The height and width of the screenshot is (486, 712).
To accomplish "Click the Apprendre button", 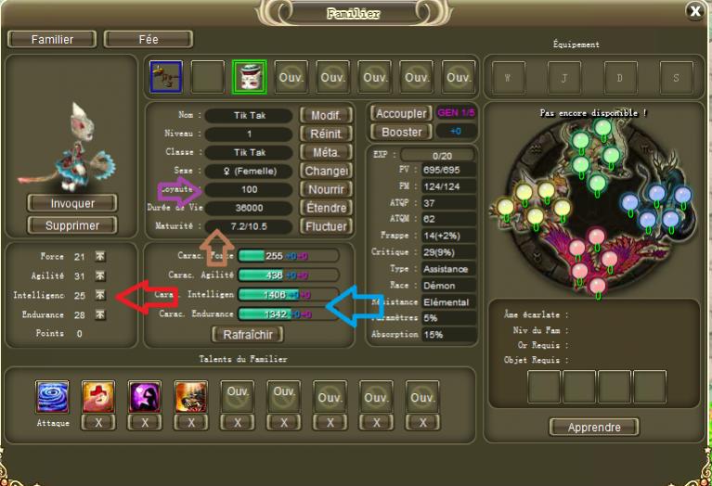I will (x=594, y=427).
